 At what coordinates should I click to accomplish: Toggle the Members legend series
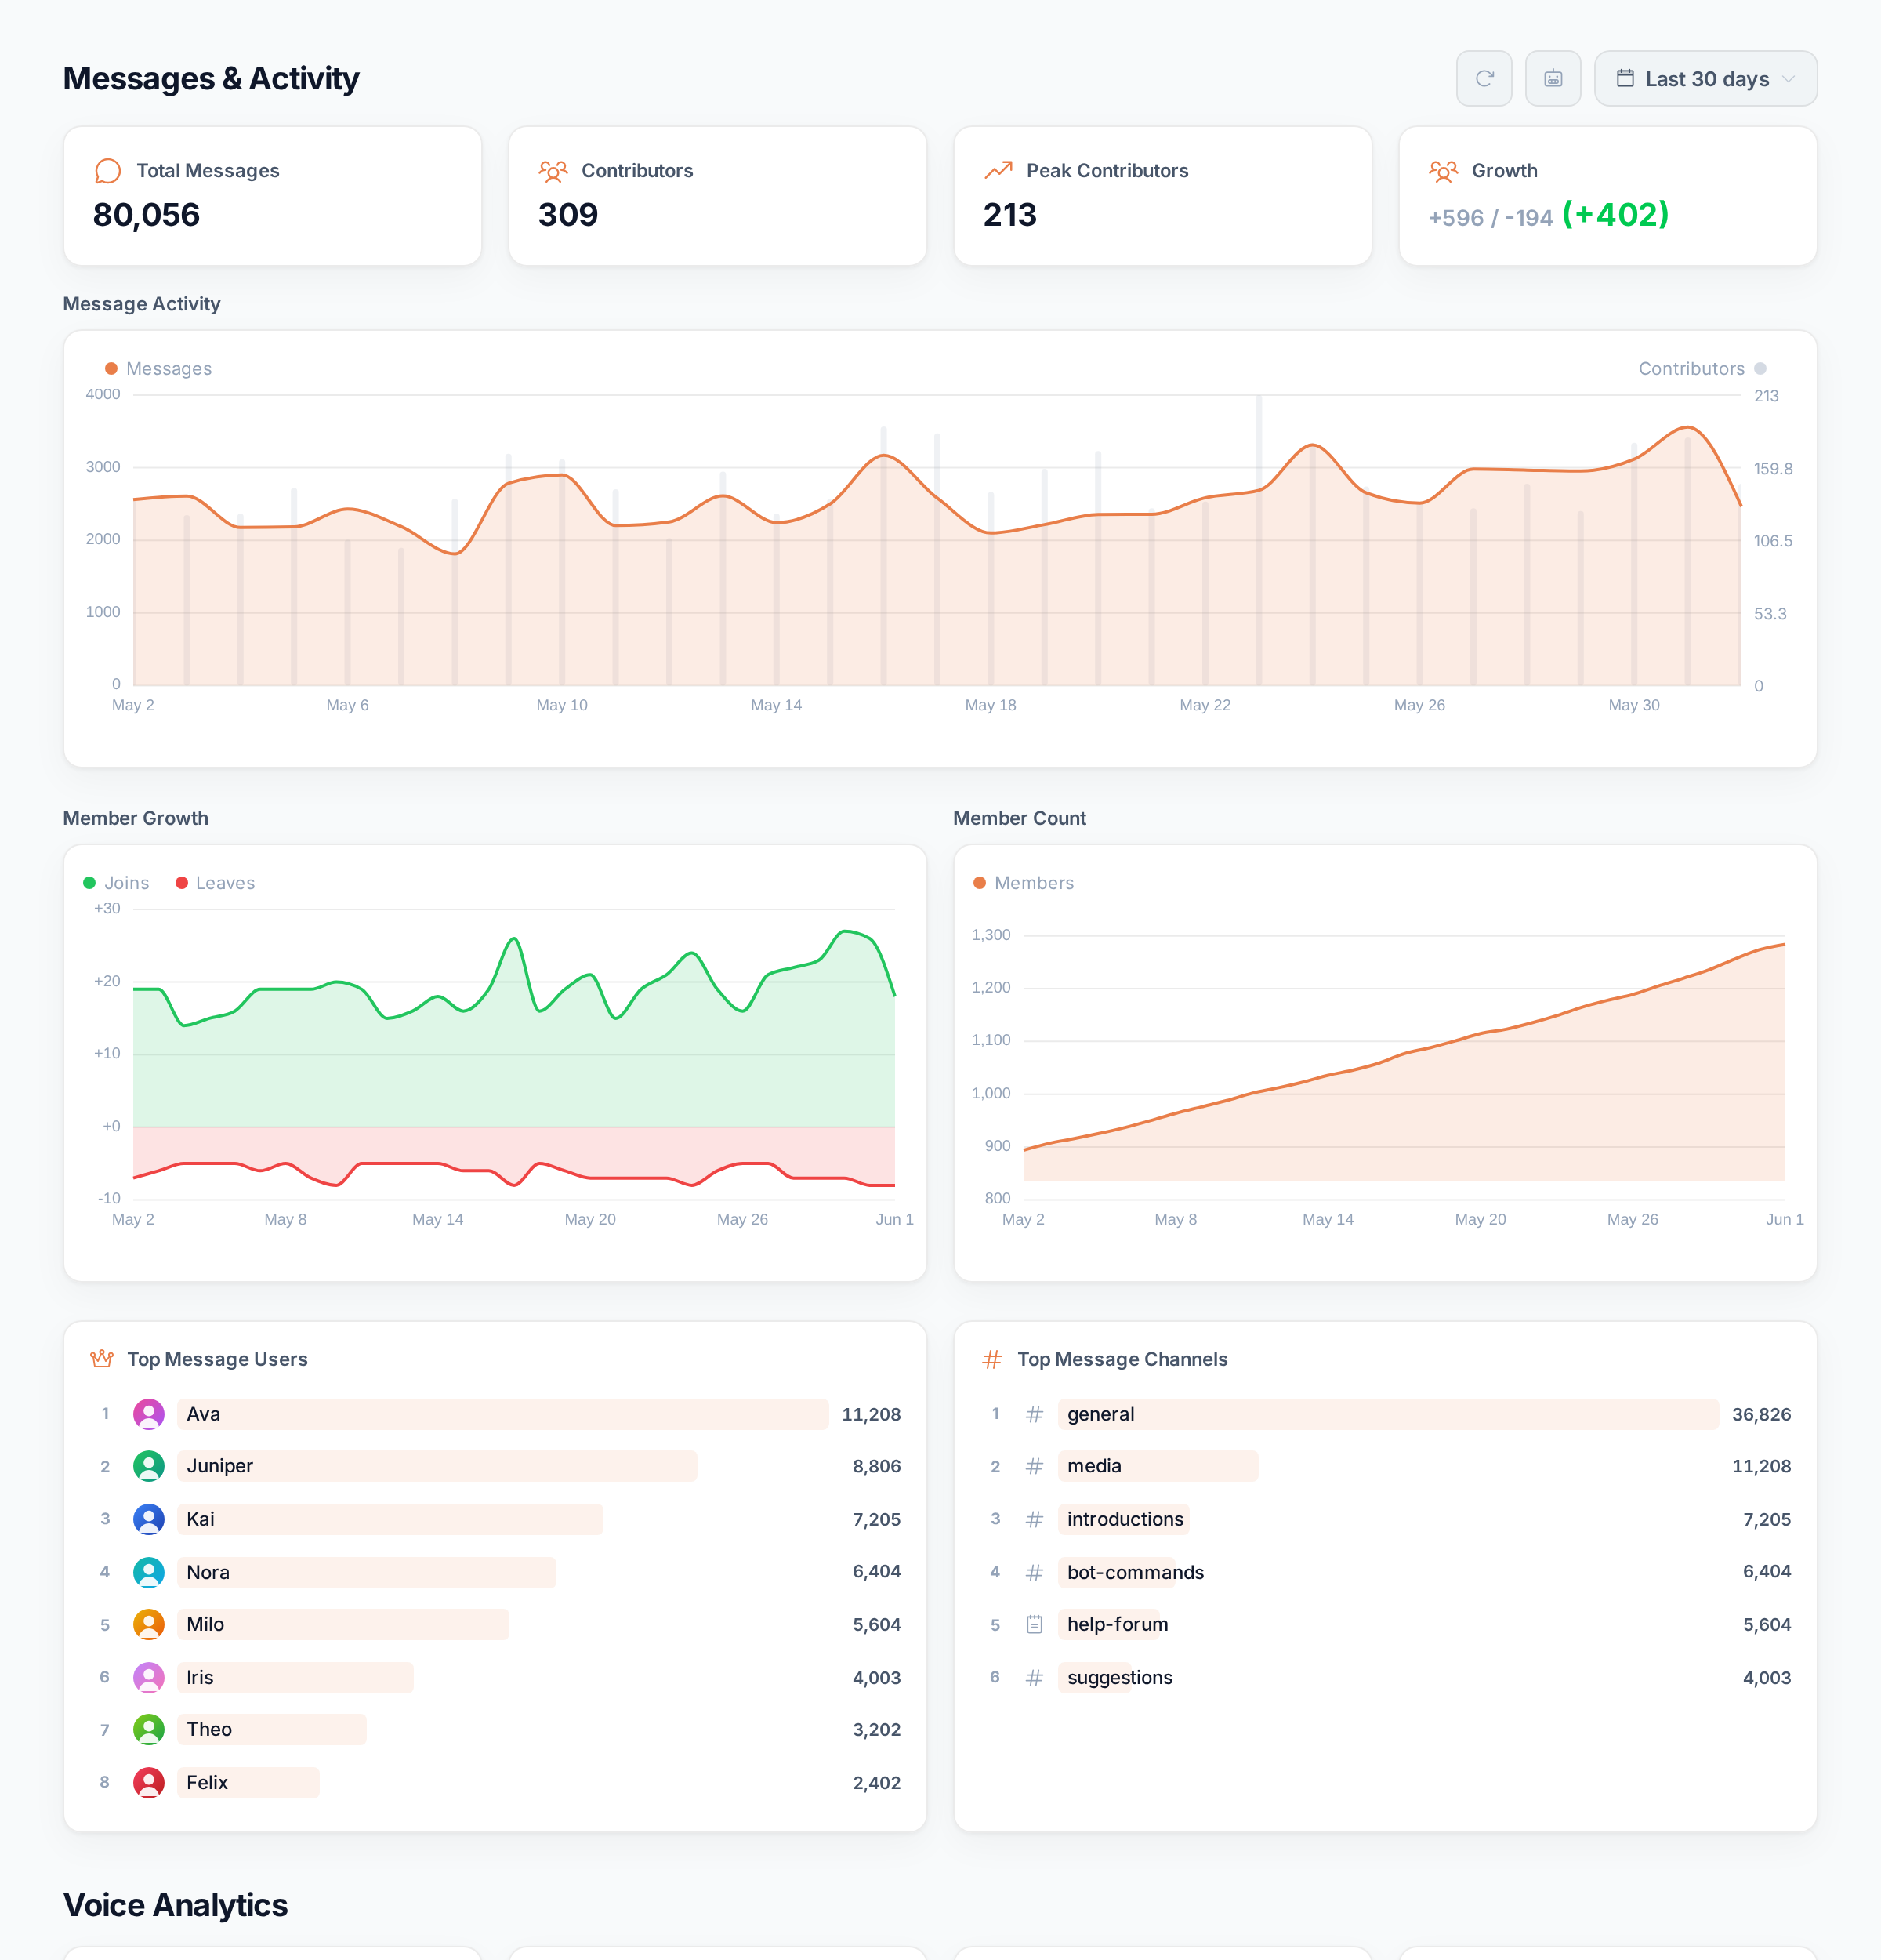coord(1024,883)
